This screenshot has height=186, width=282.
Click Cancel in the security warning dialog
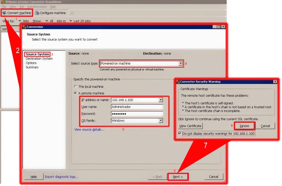[x=265, y=126]
